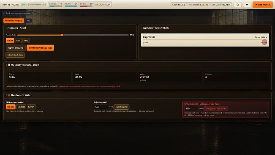Click the Misappropriate funds button

[x=216, y=108]
